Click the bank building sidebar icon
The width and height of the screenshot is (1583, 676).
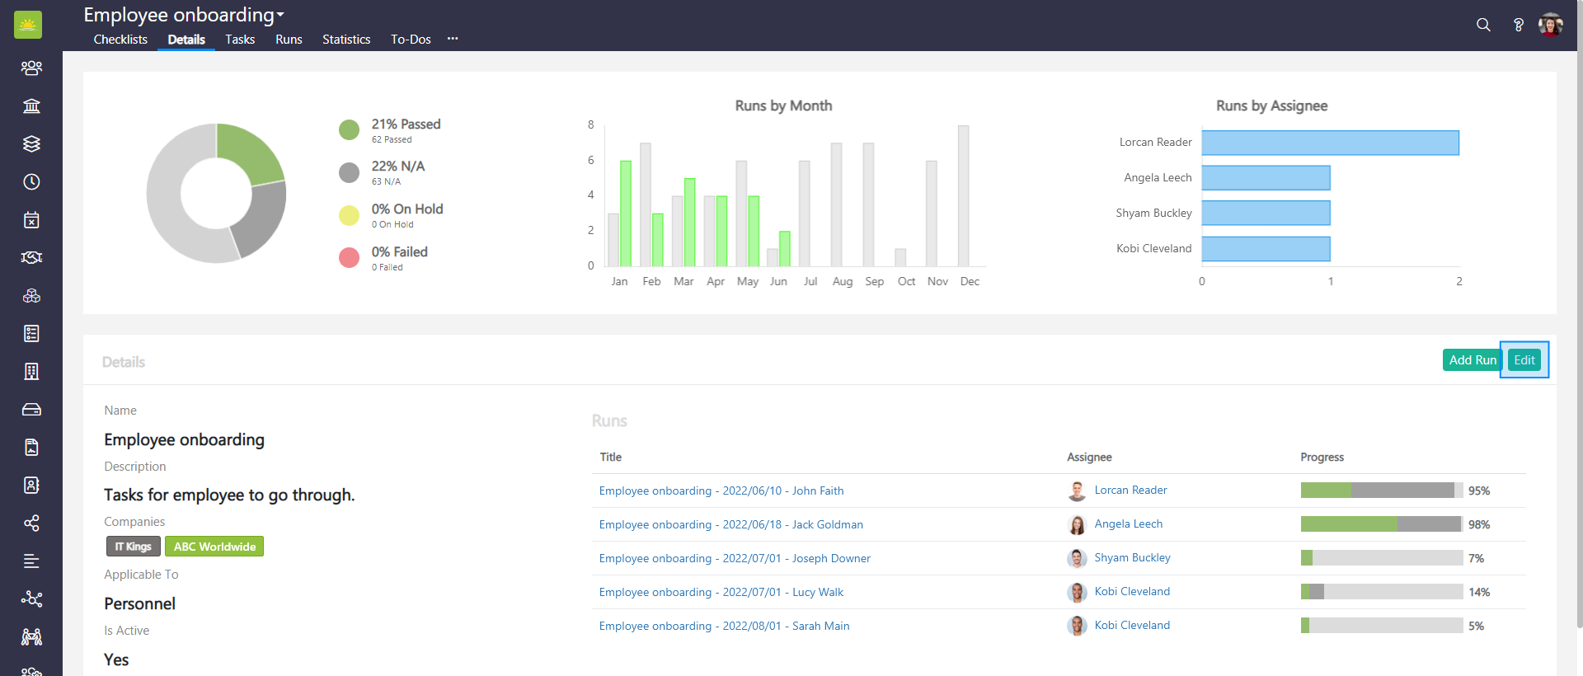[x=31, y=106]
